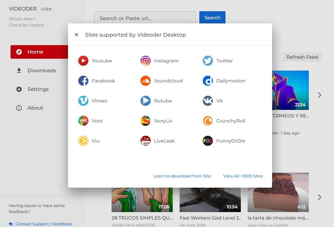The image size is (334, 227).
Task: Click the SonyLiv site label
Action: click(x=163, y=121)
